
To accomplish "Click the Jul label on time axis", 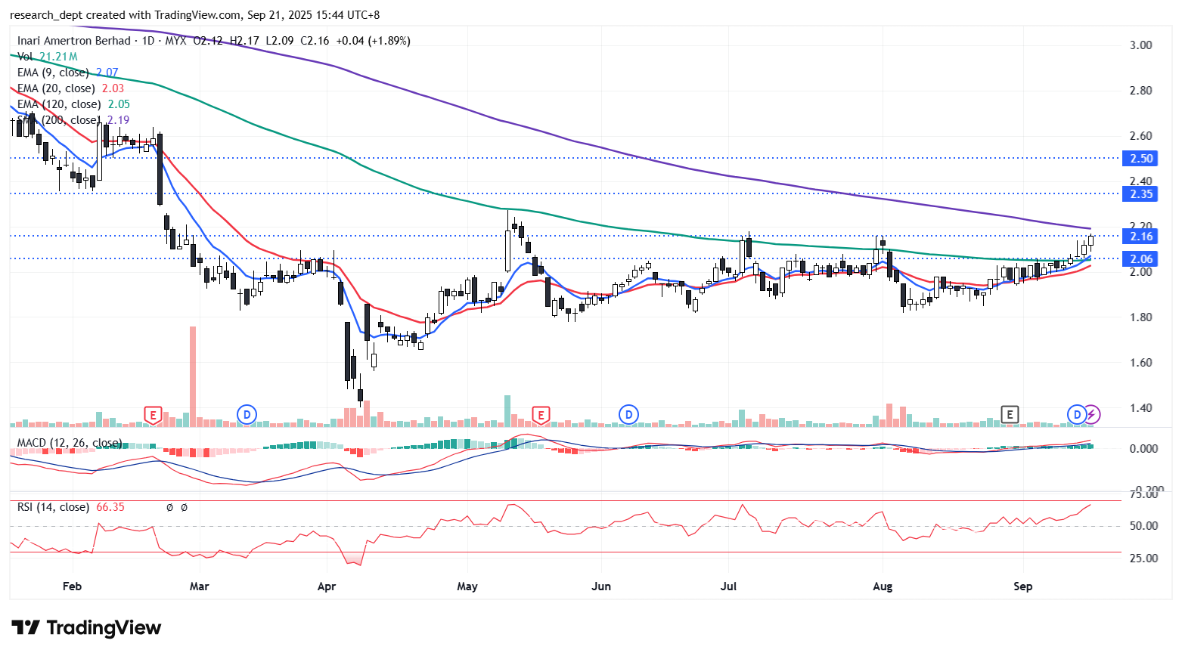I will pyautogui.click(x=729, y=586).
